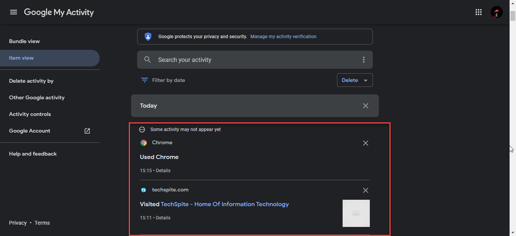Remove the Used Chrome activity item
The height and width of the screenshot is (236, 516).
click(365, 143)
